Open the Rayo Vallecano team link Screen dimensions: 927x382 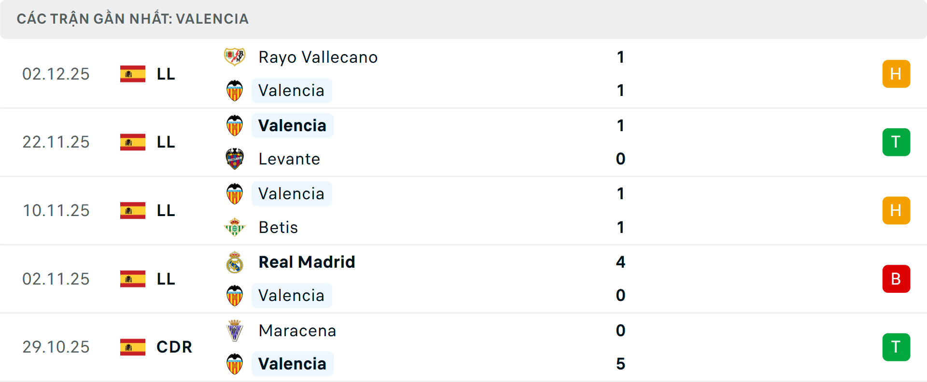318,57
